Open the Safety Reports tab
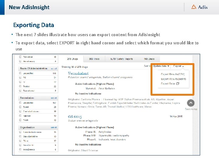Screen dimensions: 219x164 121,59
